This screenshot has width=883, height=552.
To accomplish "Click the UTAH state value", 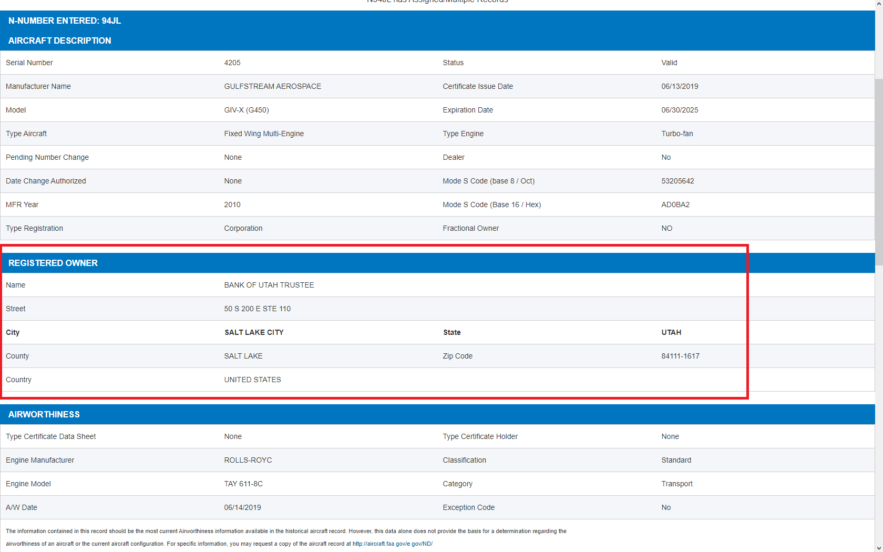I will 671,332.
